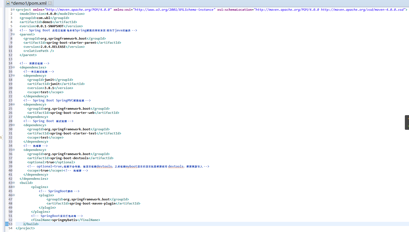Click the junit artifactId on line 19
Viewport: 409px width, 232px height.
(x=55, y=84)
